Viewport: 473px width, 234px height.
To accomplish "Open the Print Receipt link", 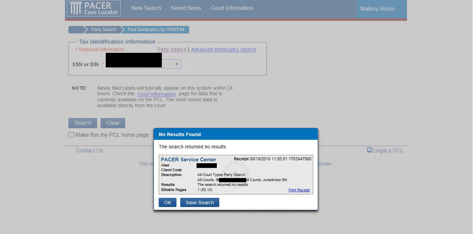I will pos(299,190).
